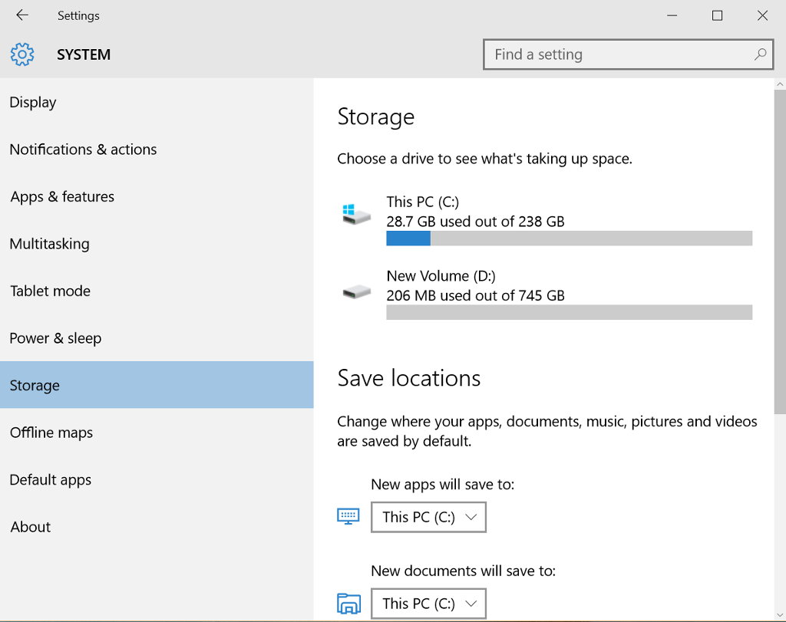The image size is (786, 622).
Task: Click the search magnifier icon
Action: [x=760, y=54]
